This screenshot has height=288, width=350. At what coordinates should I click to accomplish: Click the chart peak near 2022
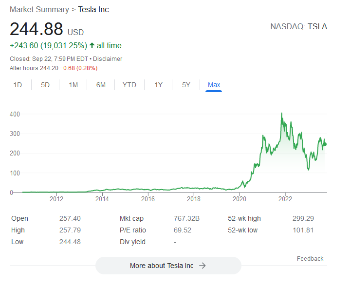281,114
